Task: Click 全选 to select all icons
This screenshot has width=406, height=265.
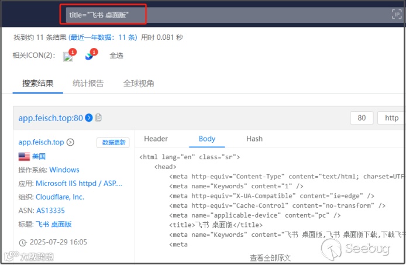Action: [x=116, y=56]
